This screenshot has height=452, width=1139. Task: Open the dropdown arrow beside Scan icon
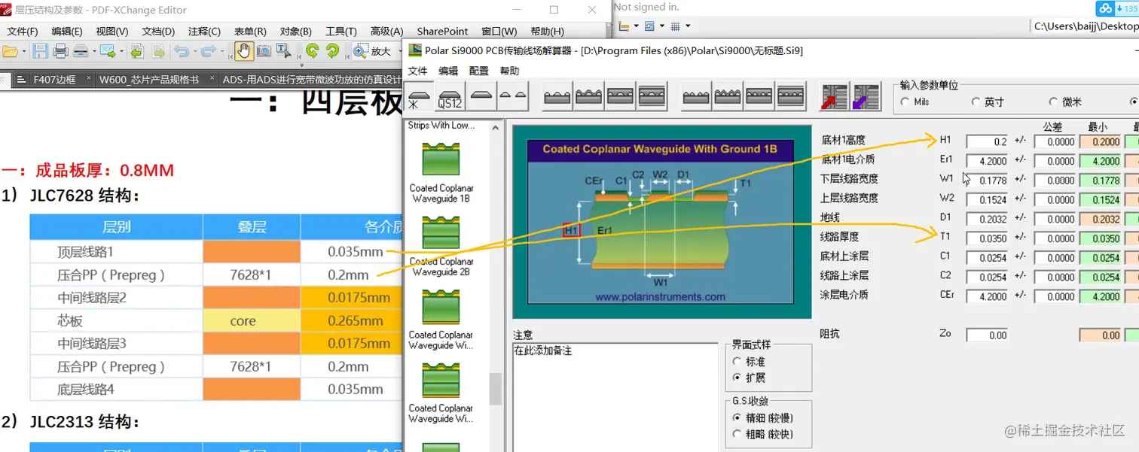coord(94,52)
